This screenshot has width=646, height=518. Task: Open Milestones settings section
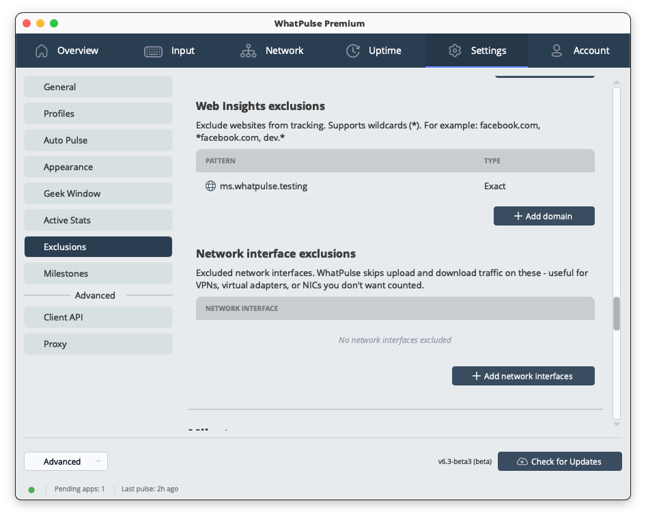(x=98, y=273)
